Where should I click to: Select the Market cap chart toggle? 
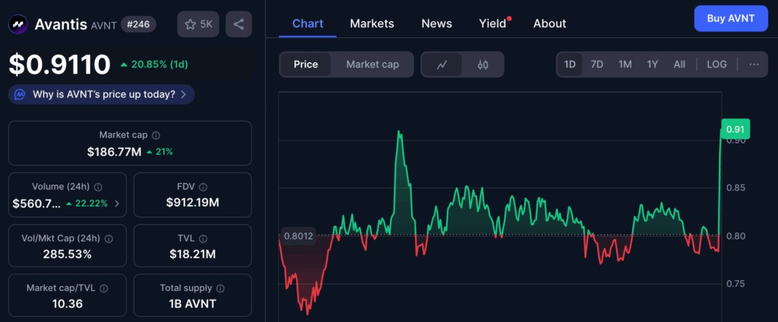(x=372, y=65)
